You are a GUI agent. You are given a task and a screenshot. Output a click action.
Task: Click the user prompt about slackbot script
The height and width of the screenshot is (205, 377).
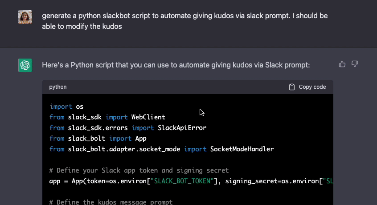(185, 21)
